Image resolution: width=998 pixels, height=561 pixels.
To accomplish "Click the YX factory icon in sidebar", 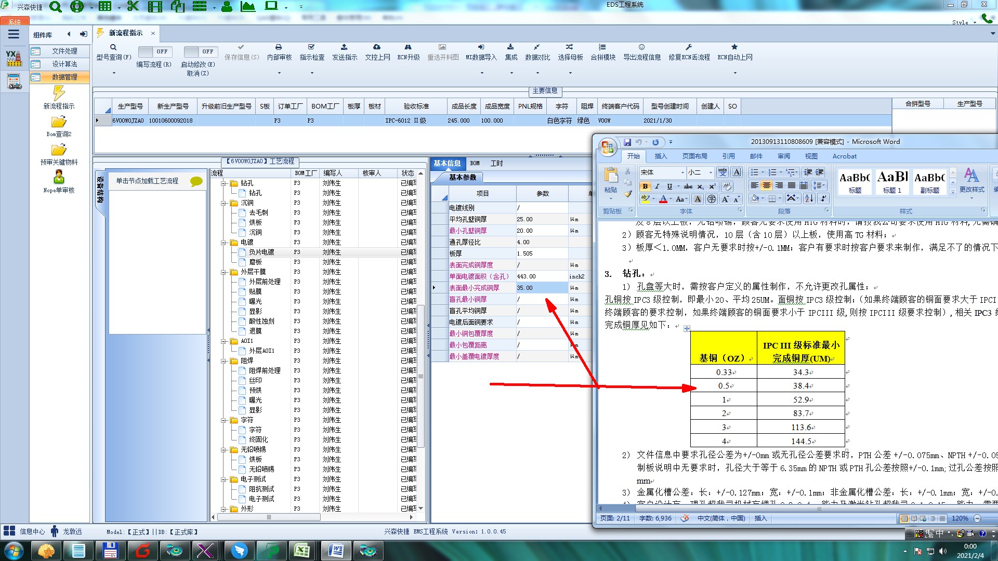I will (14, 58).
